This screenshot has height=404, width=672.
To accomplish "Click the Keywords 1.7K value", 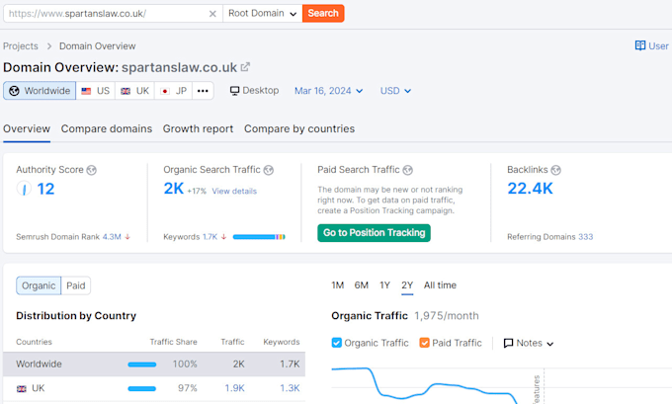I will click(x=210, y=237).
